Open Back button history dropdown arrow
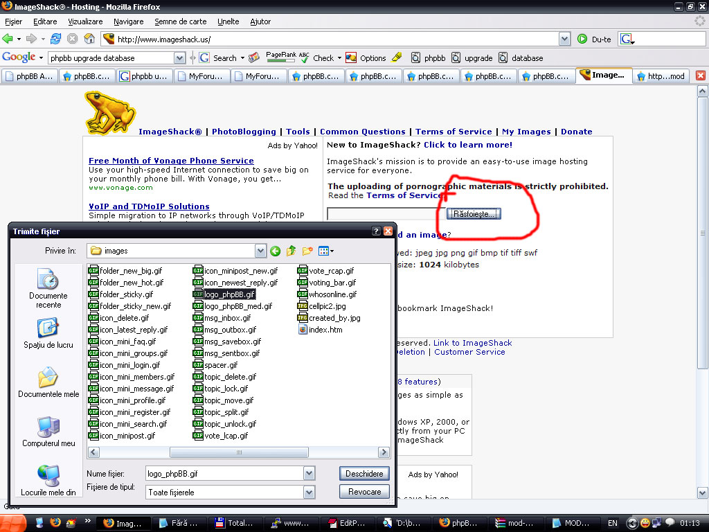 coord(19,39)
